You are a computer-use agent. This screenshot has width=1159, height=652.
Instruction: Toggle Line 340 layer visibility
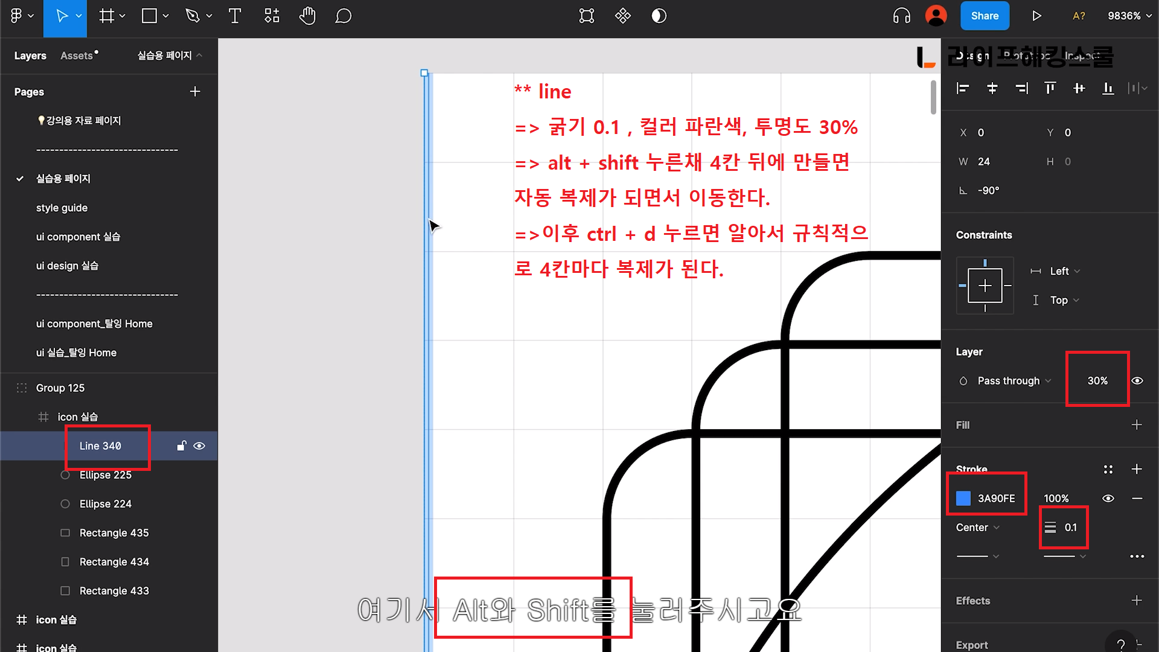click(199, 446)
